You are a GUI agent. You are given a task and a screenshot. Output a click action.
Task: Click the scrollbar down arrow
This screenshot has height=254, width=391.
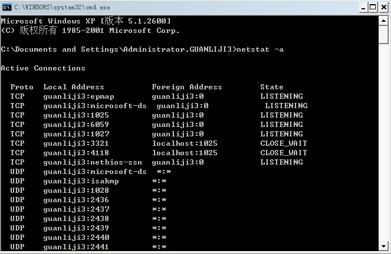(383, 246)
